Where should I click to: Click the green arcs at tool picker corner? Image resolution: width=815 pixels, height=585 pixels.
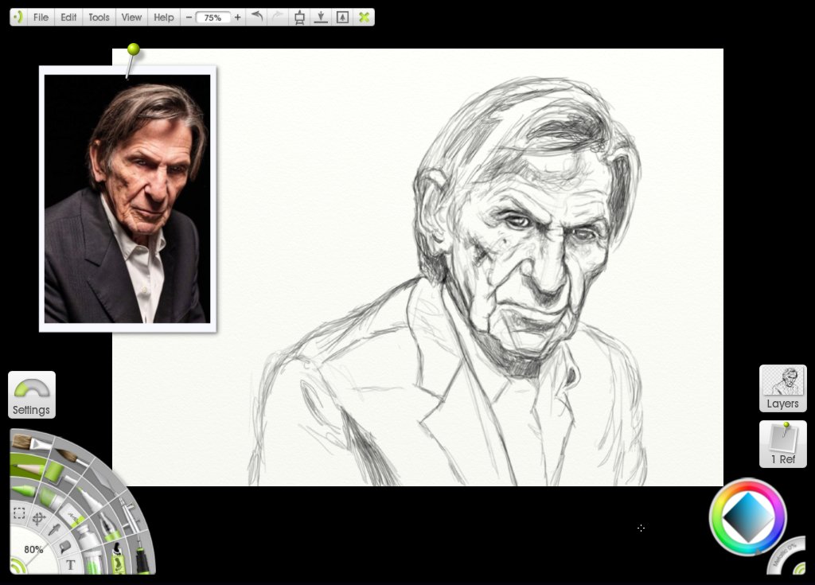[x=18, y=566]
